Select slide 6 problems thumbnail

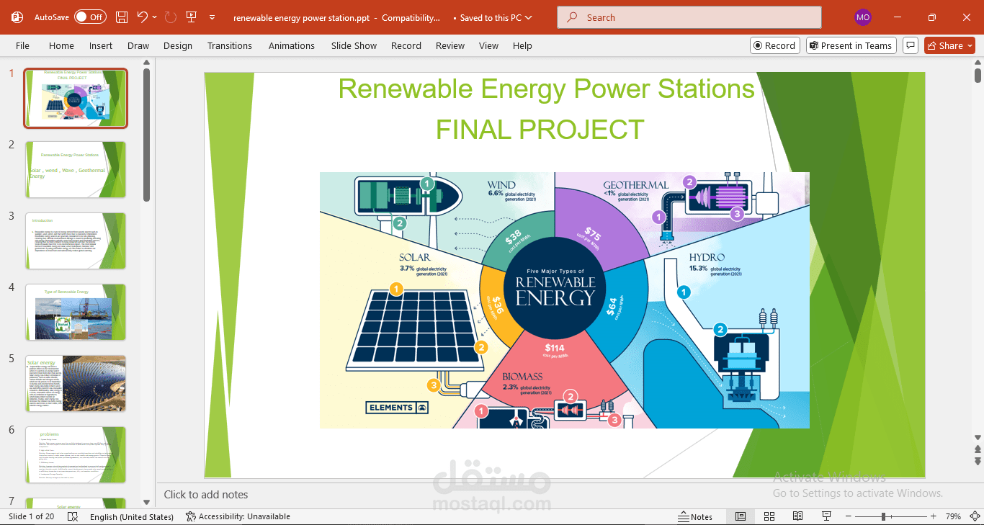[76, 454]
